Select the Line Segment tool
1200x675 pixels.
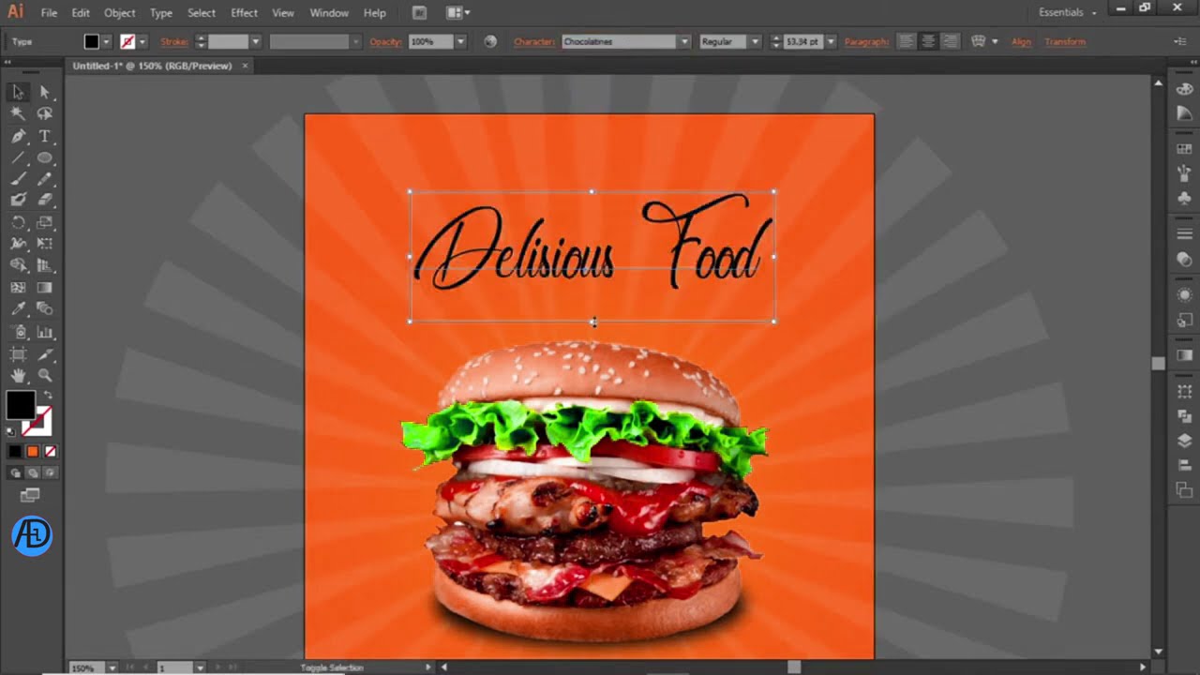18,157
